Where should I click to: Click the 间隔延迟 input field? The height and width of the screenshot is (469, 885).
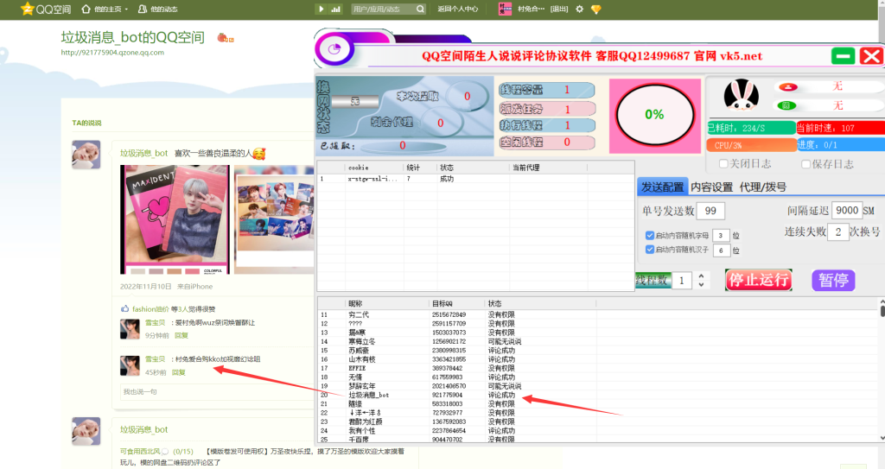846,211
